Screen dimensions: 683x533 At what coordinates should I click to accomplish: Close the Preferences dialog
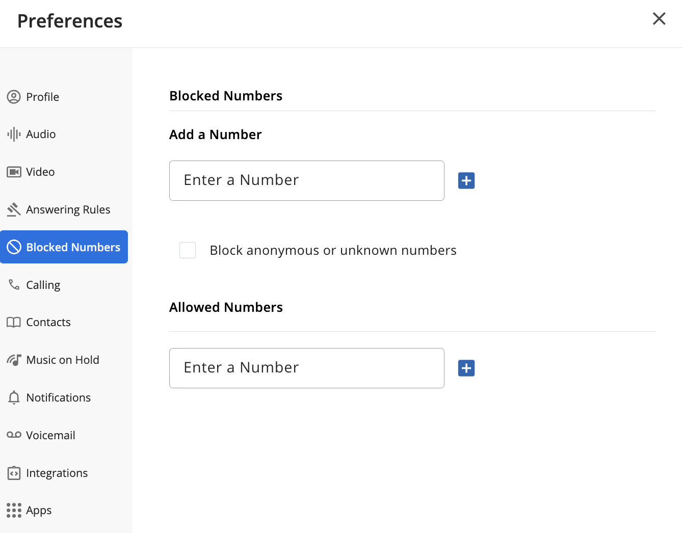659,19
